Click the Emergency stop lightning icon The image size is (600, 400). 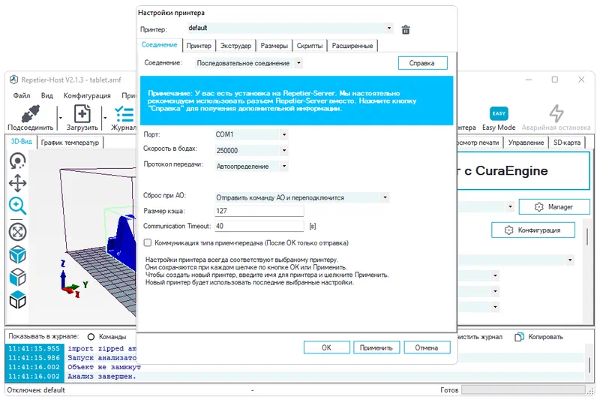[x=556, y=113]
